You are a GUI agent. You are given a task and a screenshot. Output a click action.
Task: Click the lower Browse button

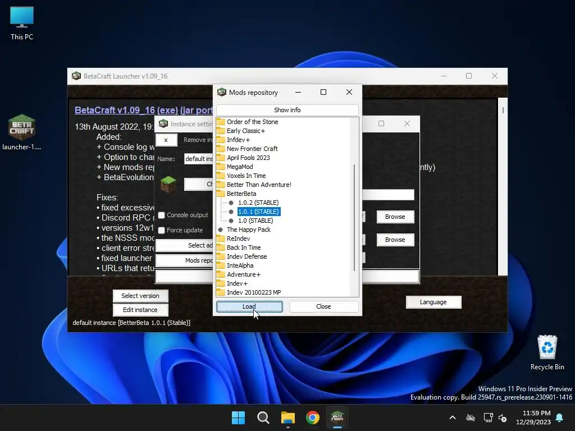(x=395, y=240)
